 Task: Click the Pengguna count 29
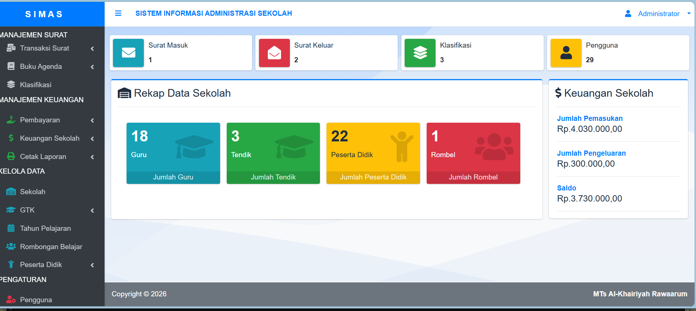(x=590, y=60)
